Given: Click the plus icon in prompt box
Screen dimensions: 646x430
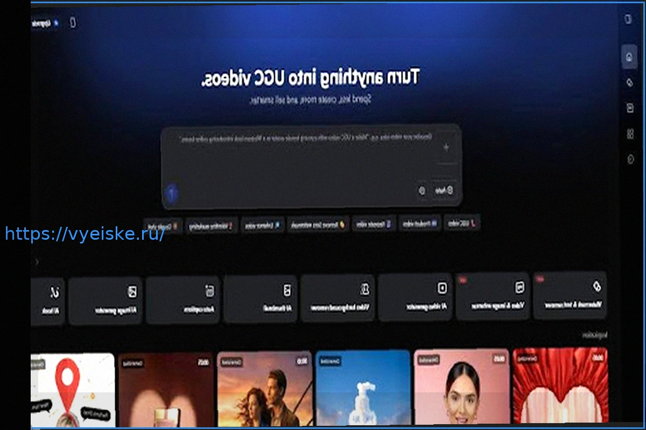Looking at the screenshot, I should tap(446, 147).
